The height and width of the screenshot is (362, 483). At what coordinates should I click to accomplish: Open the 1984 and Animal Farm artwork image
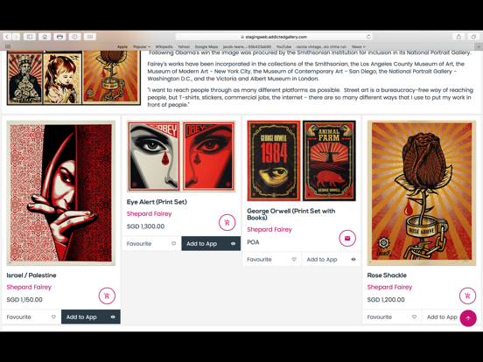point(302,161)
